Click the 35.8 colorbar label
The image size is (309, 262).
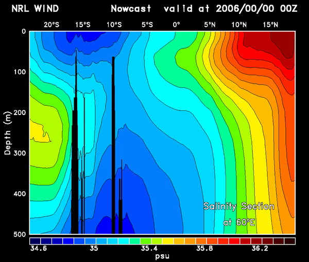[x=205, y=249]
